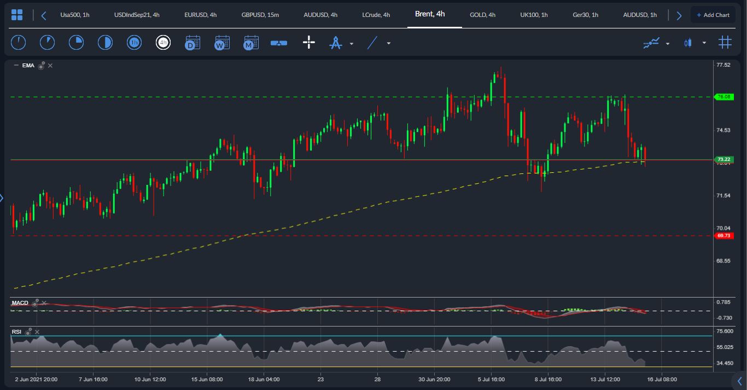Click the Add Chart button
The width and height of the screenshot is (747, 390).
click(x=713, y=15)
